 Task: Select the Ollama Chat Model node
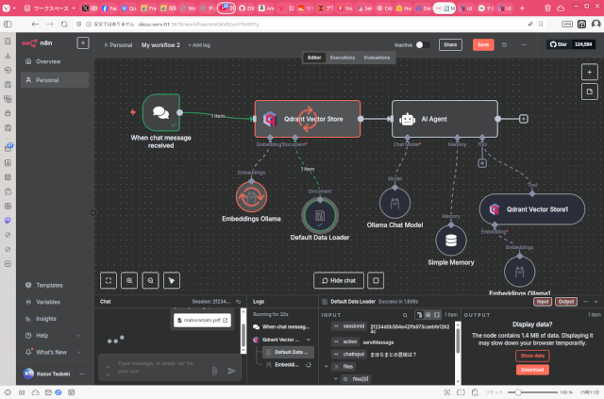(394, 203)
